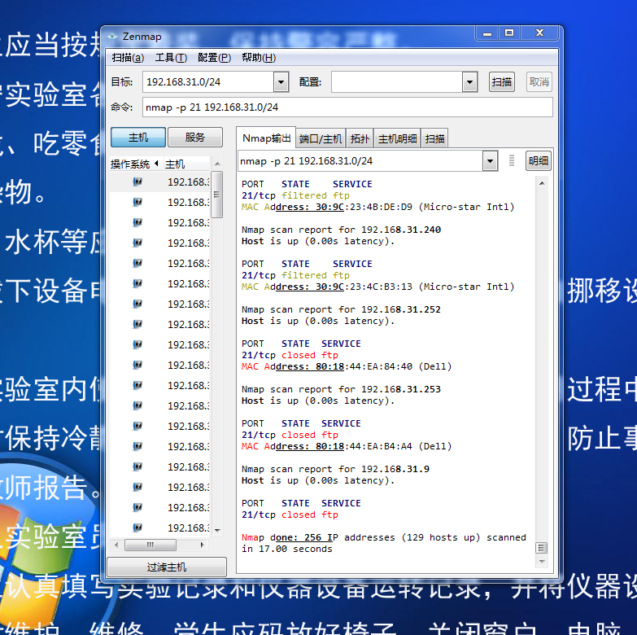Screen dimensions: 637x635
Task: Click the host list scroll down arrow
Action: point(217,530)
